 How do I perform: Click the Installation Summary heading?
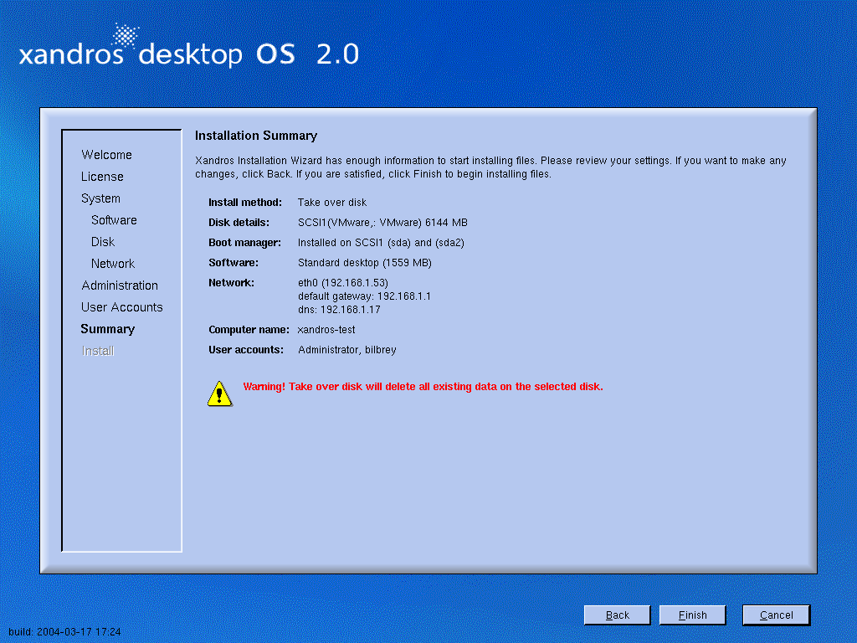pyautogui.click(x=256, y=136)
